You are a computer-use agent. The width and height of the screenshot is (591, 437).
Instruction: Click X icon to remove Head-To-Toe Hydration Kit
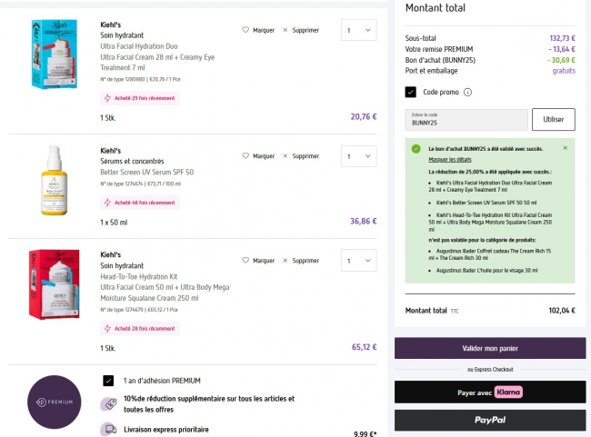285,260
